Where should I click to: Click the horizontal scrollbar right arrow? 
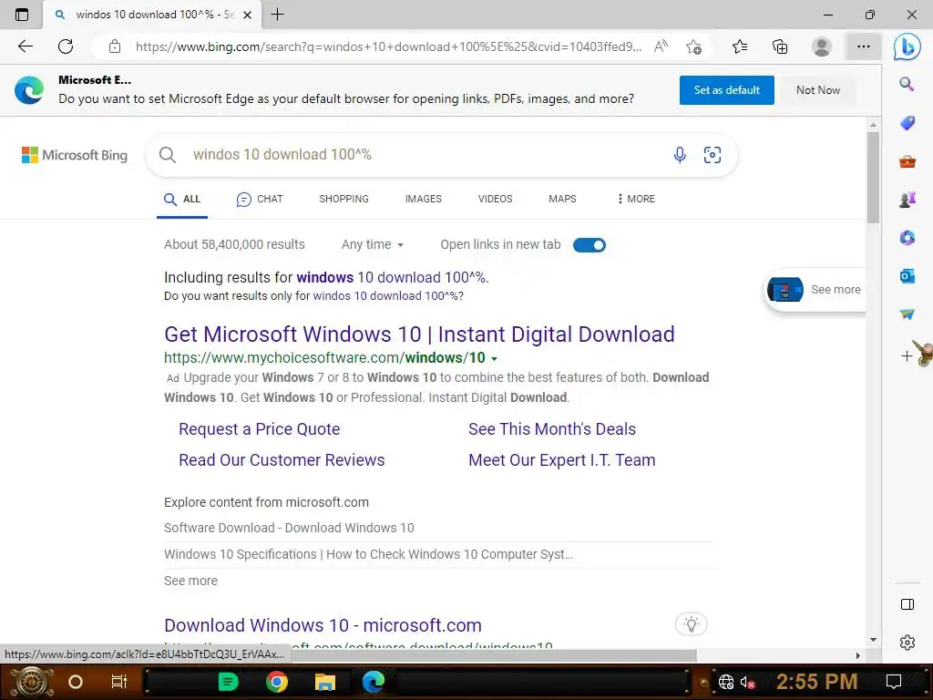coord(857,655)
